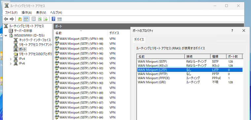Click the WS2025VM01 server icon in tree

pos(11,35)
